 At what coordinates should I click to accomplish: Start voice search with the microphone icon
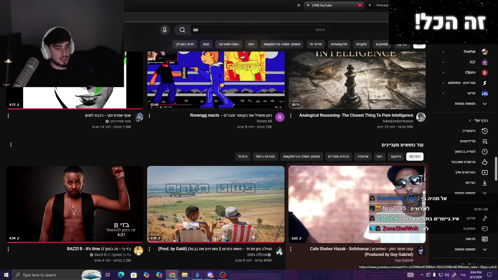(165, 30)
